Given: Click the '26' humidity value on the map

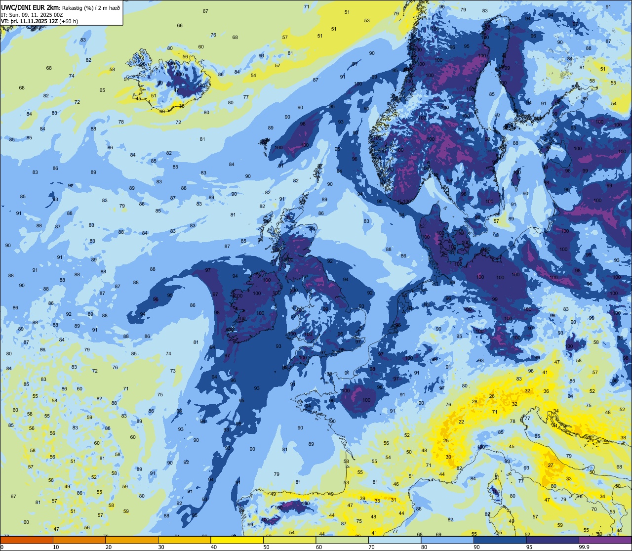Looking at the screenshot, I should (x=492, y=396).
